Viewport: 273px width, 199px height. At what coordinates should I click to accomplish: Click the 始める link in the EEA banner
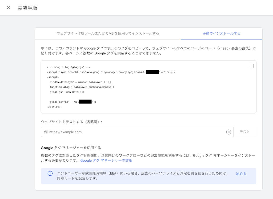click(241, 174)
